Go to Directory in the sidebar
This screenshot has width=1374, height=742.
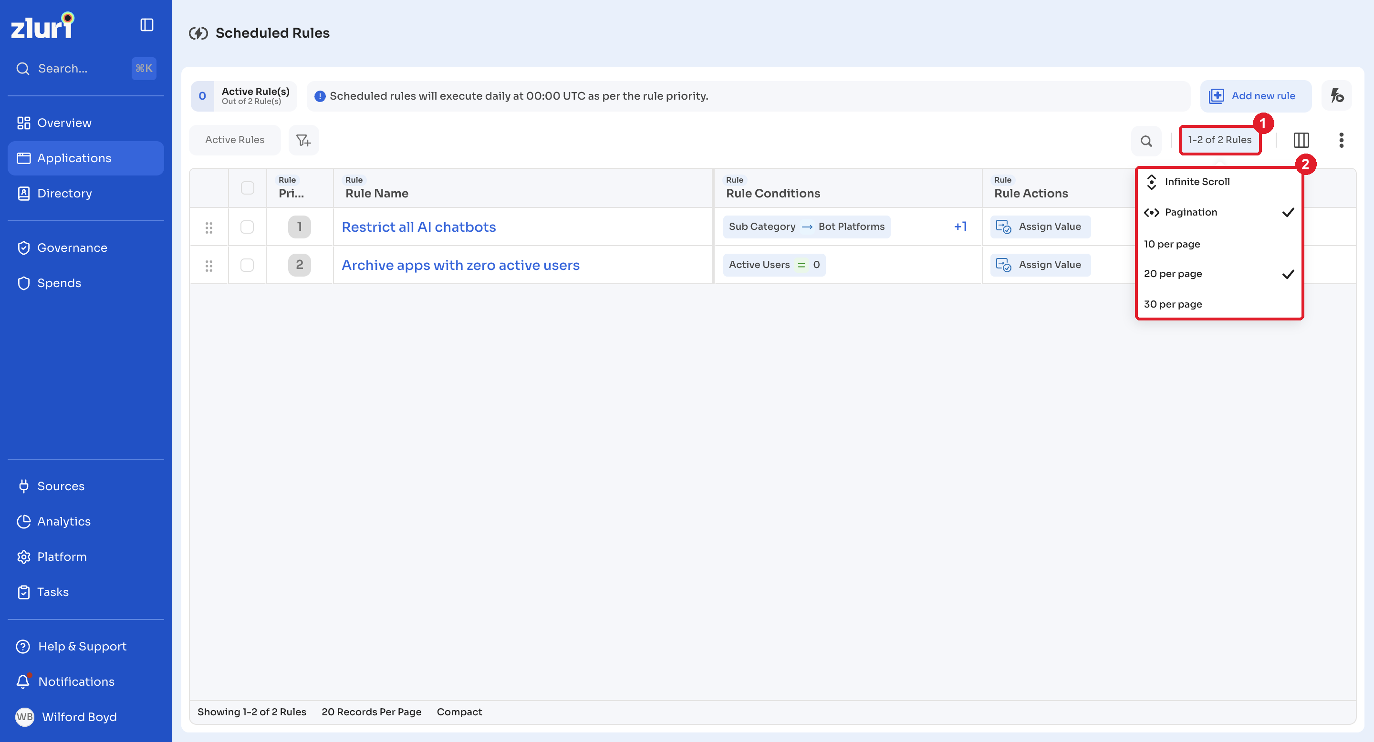coord(85,194)
